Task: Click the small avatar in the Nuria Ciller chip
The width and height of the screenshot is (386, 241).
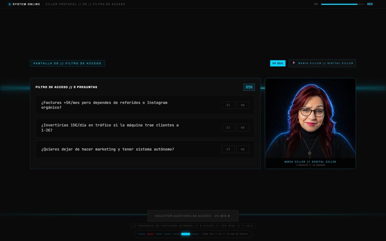Action: (294, 63)
